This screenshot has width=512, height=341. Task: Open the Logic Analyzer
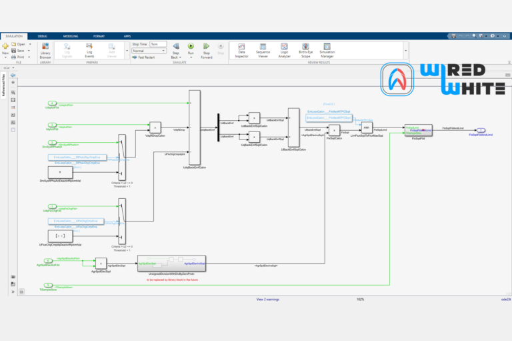click(285, 51)
